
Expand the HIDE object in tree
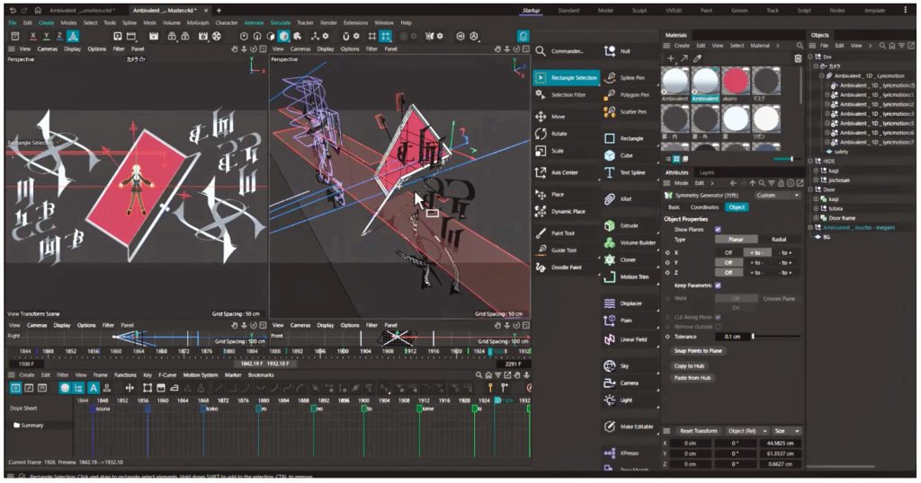point(815,162)
